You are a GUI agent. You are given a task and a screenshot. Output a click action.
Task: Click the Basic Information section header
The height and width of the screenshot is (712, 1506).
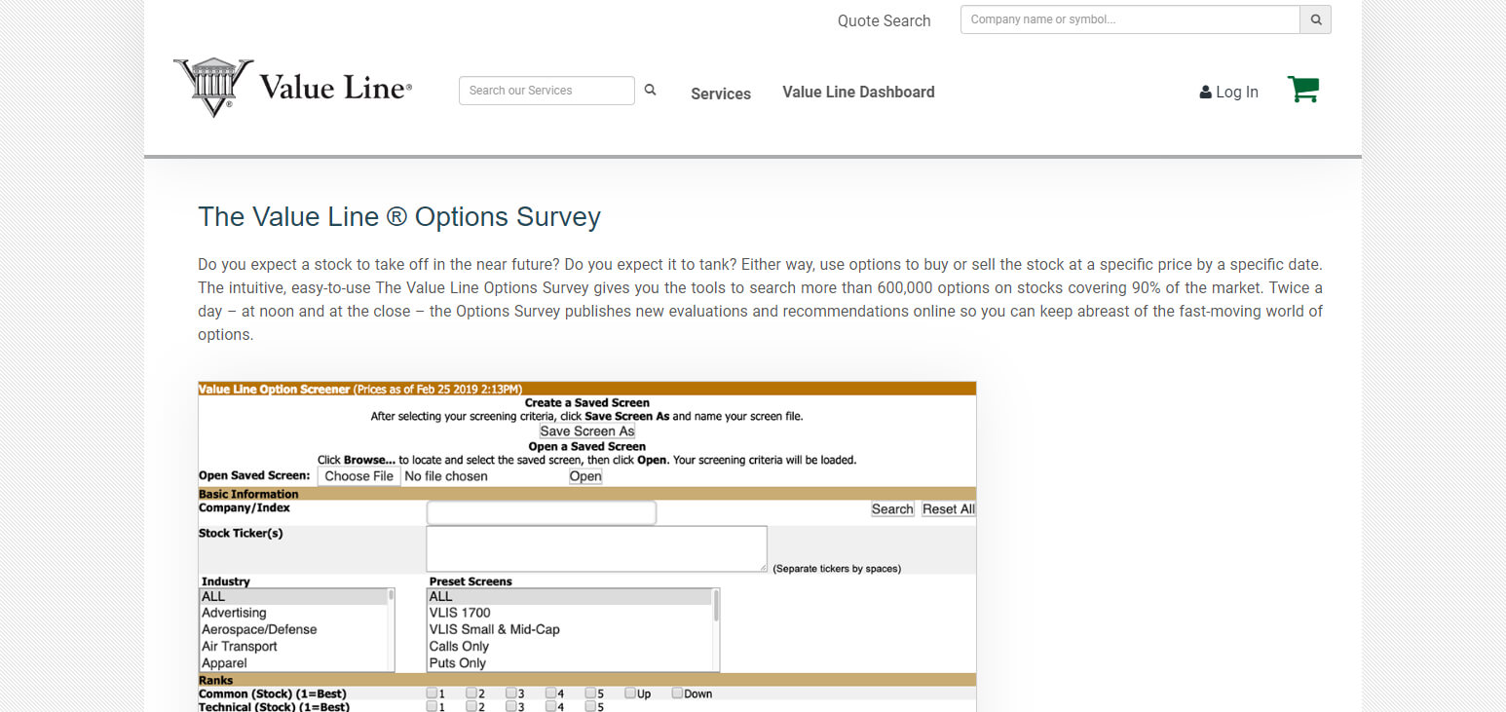pyautogui.click(x=586, y=494)
